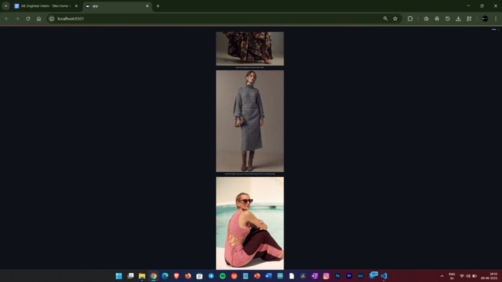Open the bookmarks list star icon
Screen dimensions: 502x282
426,19
